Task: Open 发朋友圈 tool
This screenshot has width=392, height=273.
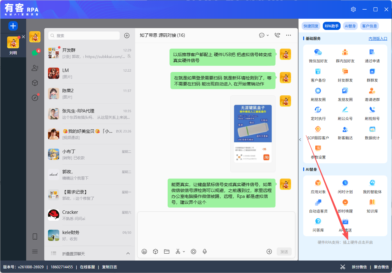Action: pos(345,94)
